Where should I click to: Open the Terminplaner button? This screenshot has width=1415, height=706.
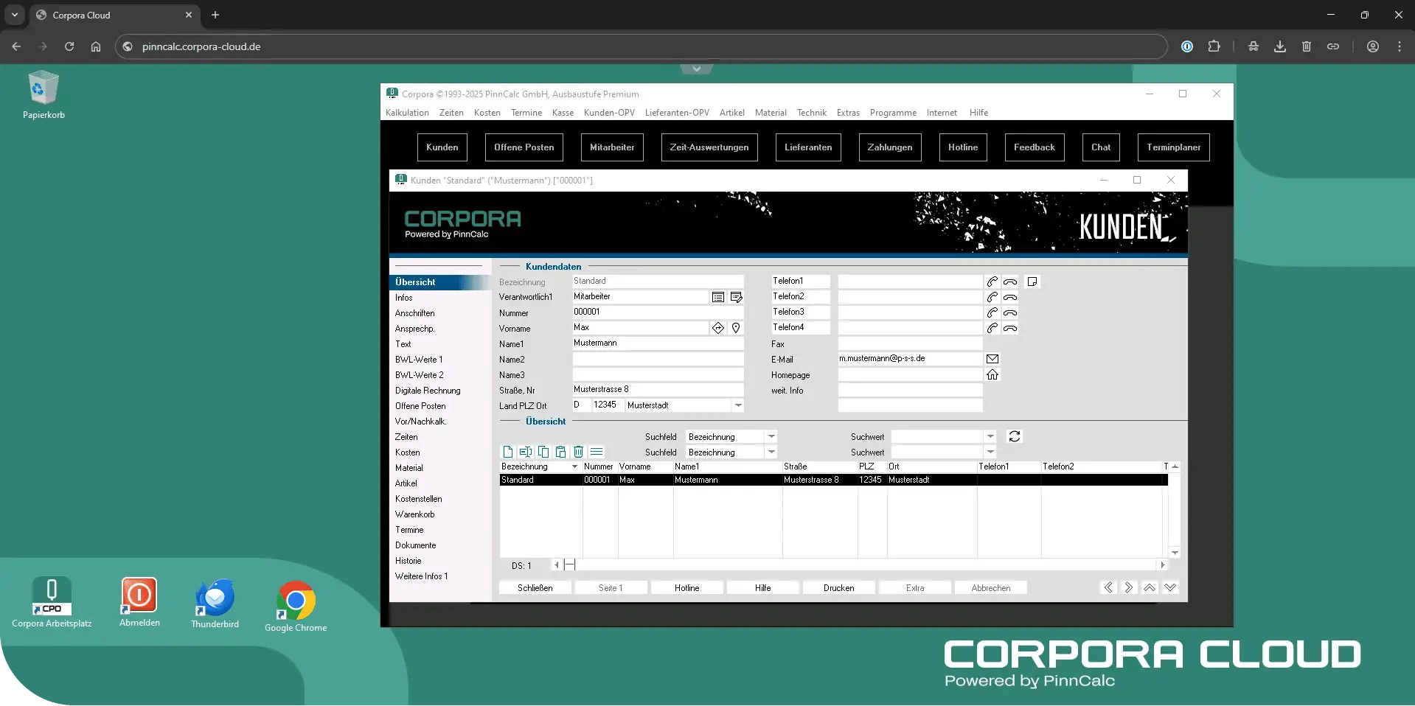1174,147
